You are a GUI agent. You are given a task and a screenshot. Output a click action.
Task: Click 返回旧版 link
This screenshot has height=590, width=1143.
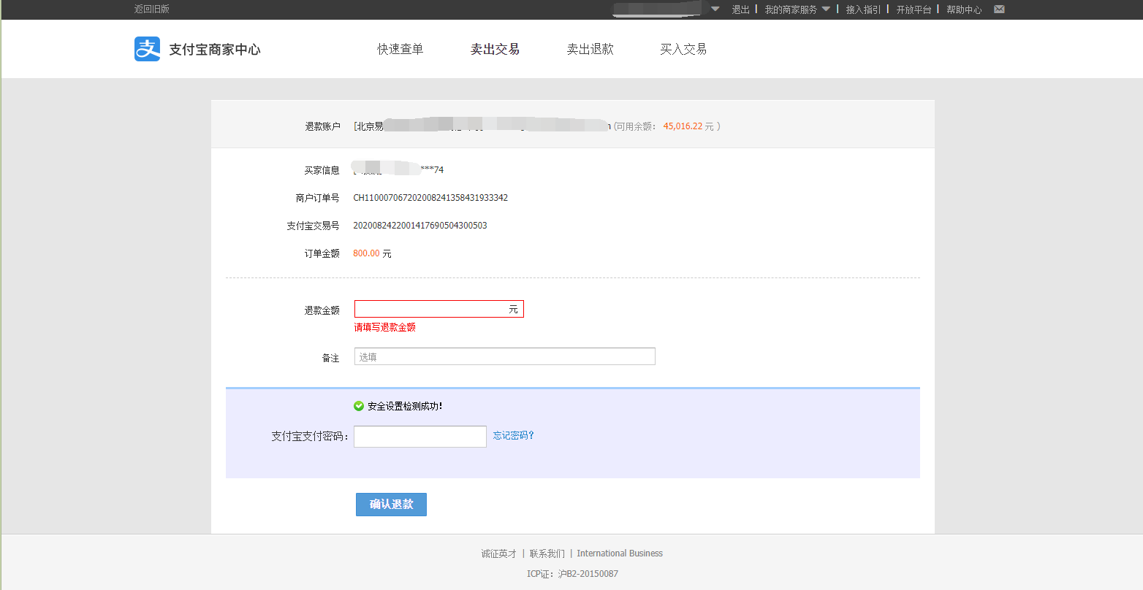(x=152, y=9)
